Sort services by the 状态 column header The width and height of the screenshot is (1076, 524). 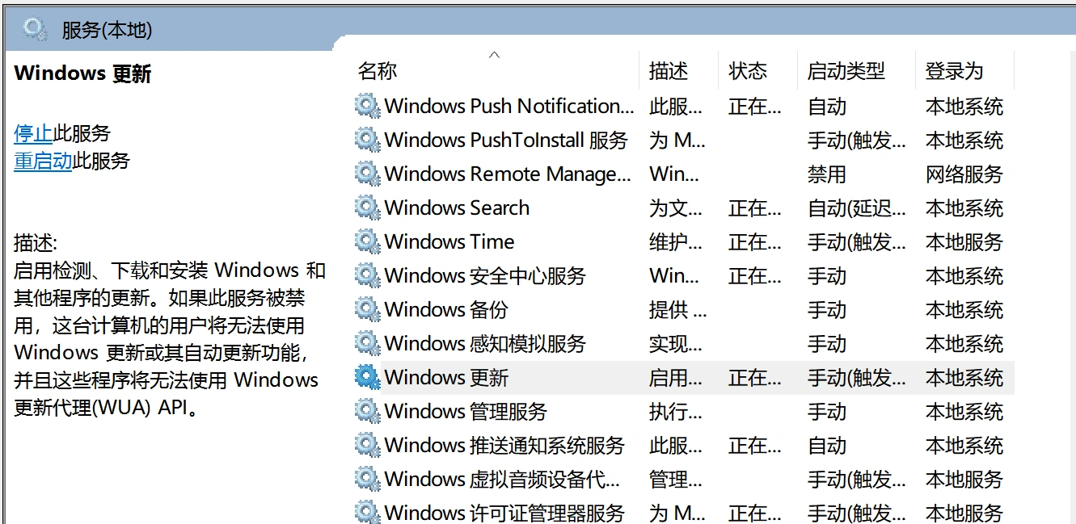[747, 71]
